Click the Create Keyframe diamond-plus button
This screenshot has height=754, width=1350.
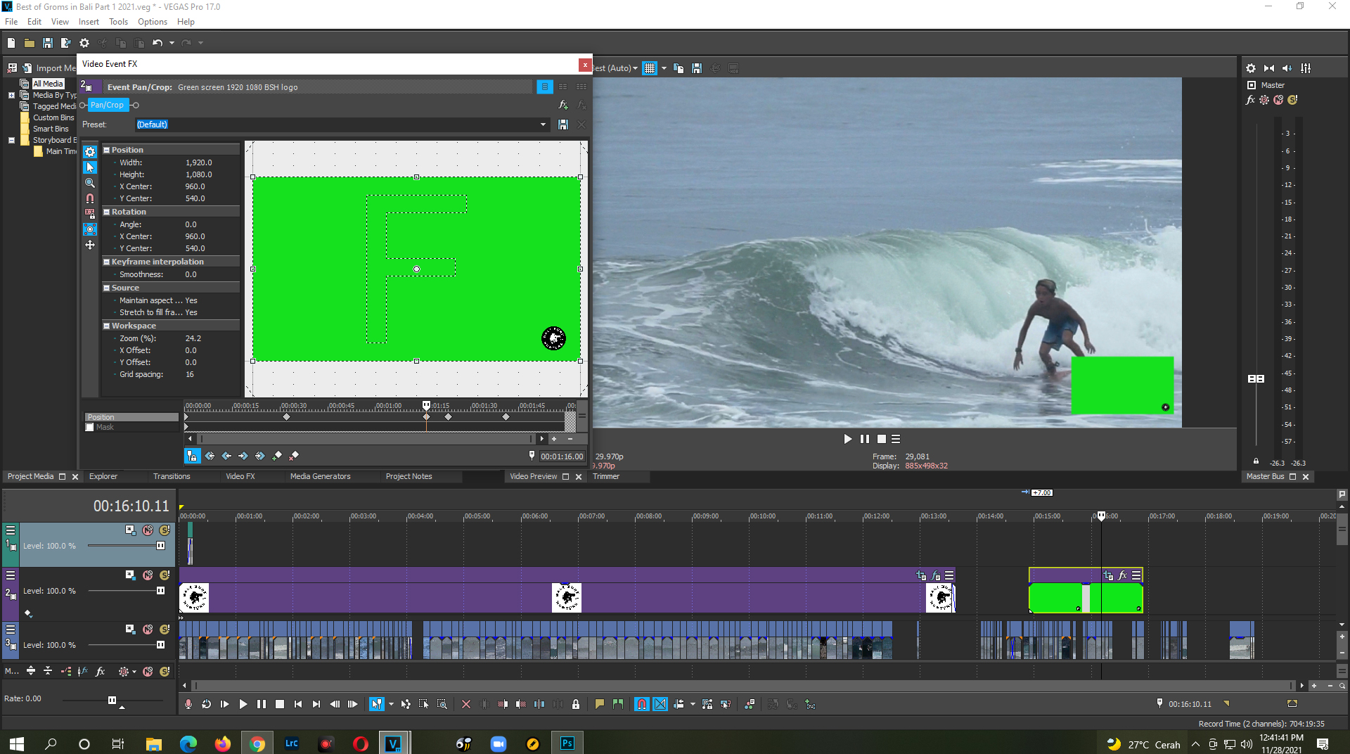[x=277, y=456]
